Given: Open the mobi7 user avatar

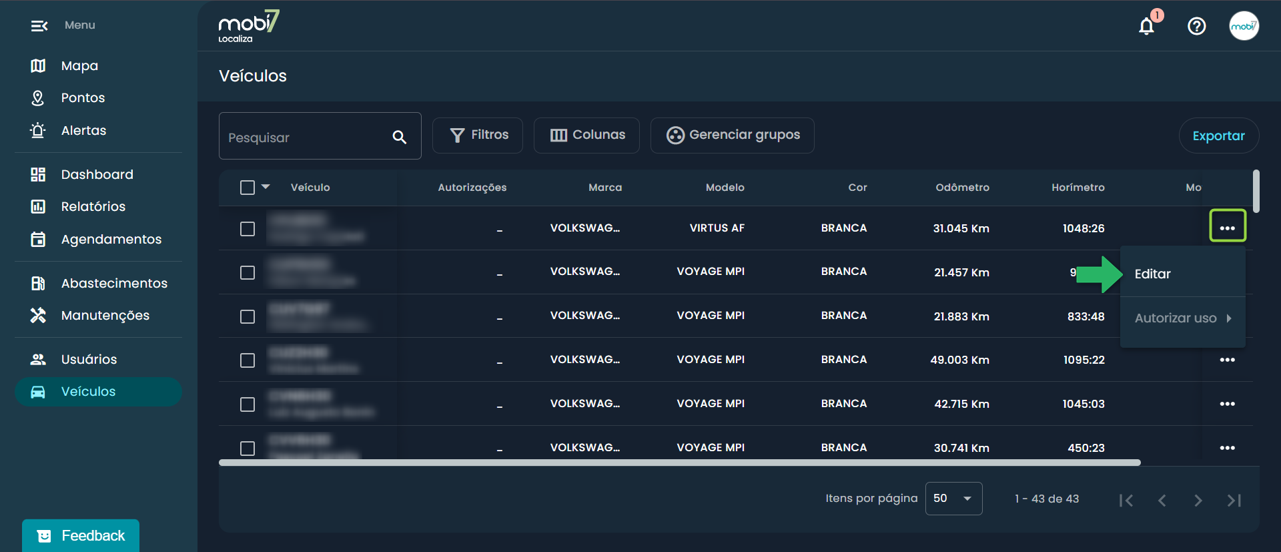Looking at the screenshot, I should click(1244, 26).
